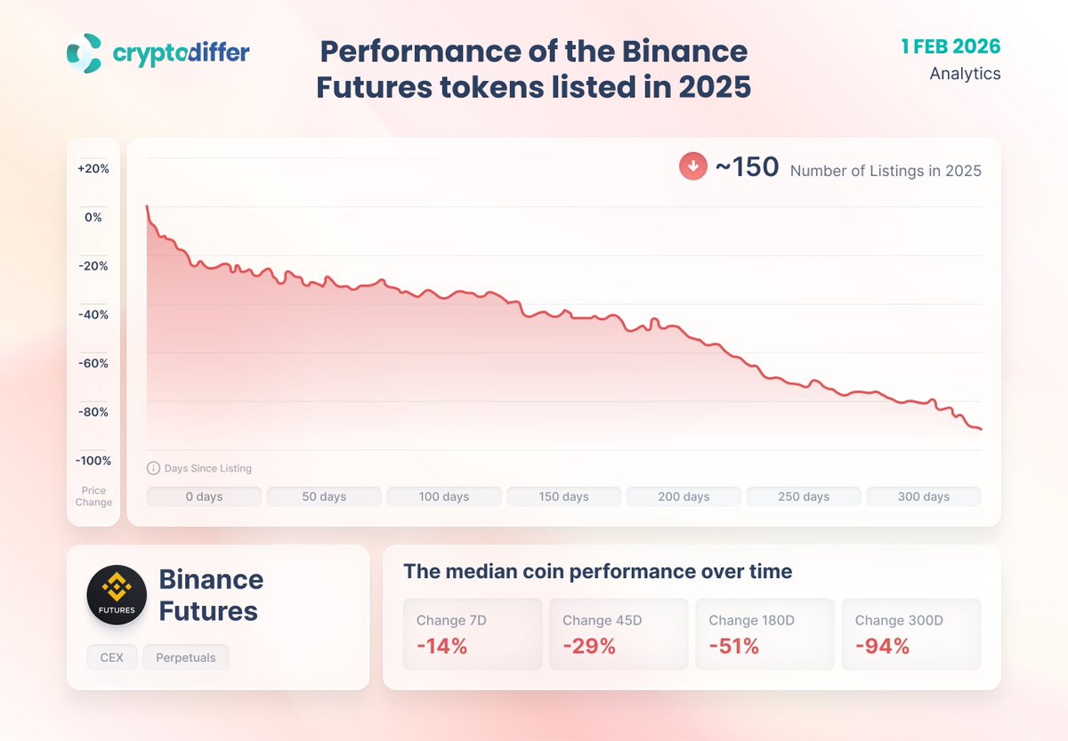Click the red down-arrow circle icon
The width and height of the screenshot is (1068, 741).
click(693, 166)
